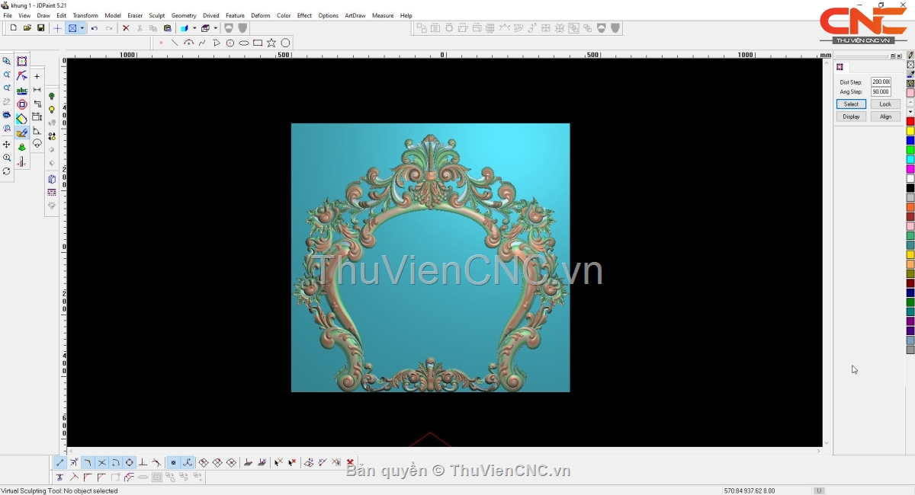Open the dropdown arrow beside boxed-X button
The image size is (915, 495).
pos(82,28)
